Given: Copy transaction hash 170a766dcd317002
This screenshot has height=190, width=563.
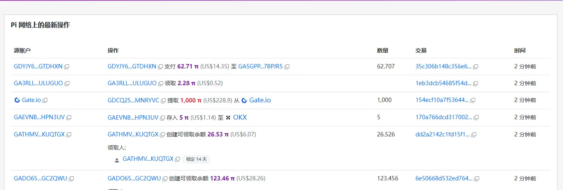Looking at the screenshot, I should click(x=476, y=118).
